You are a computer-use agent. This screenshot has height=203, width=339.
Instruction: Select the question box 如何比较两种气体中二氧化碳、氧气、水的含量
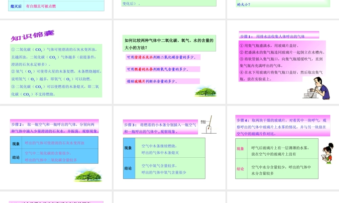169,43
